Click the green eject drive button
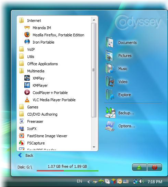This screenshot has width=168, height=187. [139, 167]
